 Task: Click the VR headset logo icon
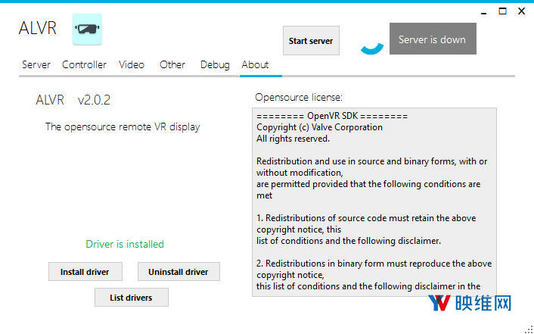click(87, 30)
